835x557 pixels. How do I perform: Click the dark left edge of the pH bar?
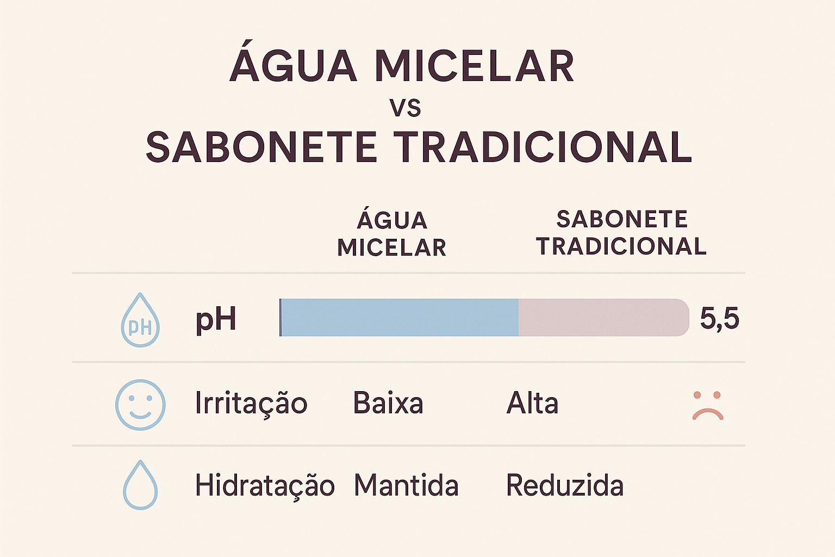point(281,318)
